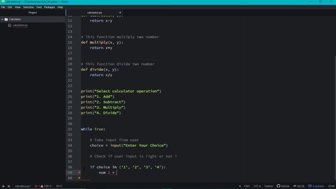Click the GitHub octocat icon
The height and width of the screenshot is (189, 336).
coord(278,186)
